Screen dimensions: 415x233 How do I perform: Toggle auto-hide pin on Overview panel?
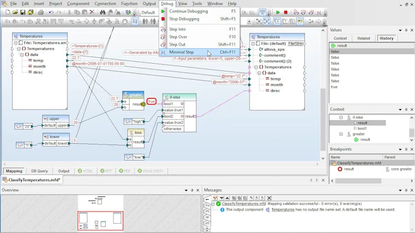tap(192, 190)
